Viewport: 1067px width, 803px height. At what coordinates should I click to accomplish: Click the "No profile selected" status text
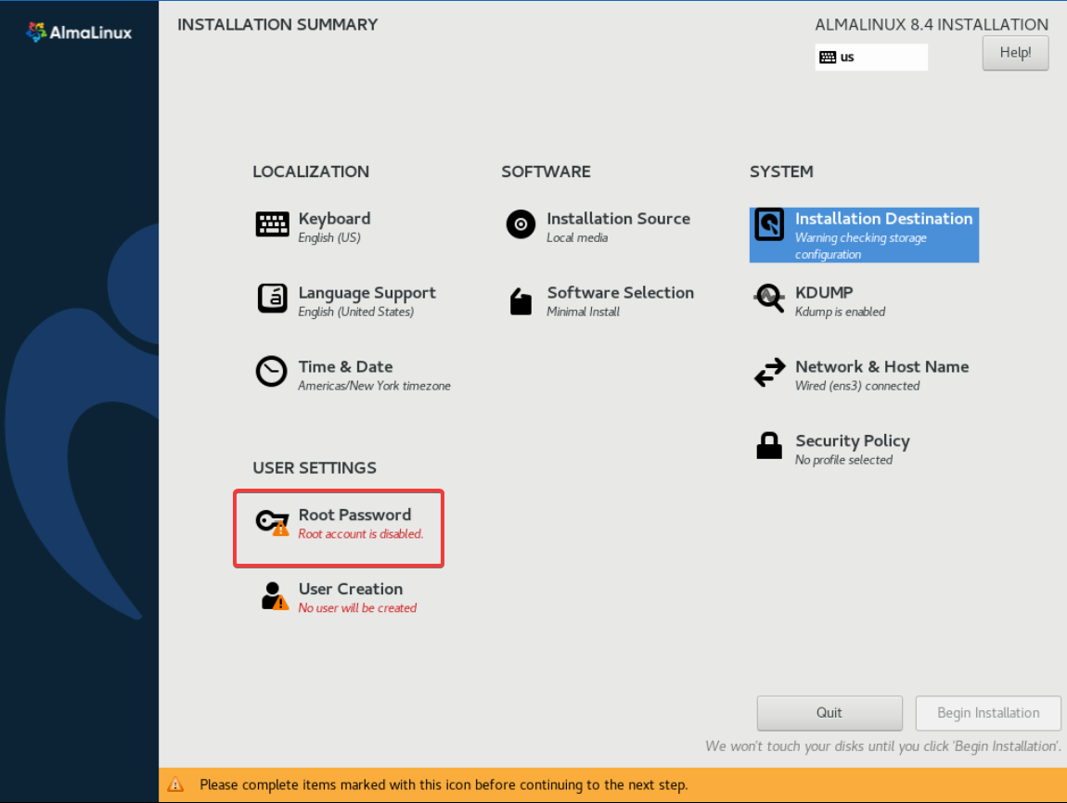pyautogui.click(x=843, y=460)
